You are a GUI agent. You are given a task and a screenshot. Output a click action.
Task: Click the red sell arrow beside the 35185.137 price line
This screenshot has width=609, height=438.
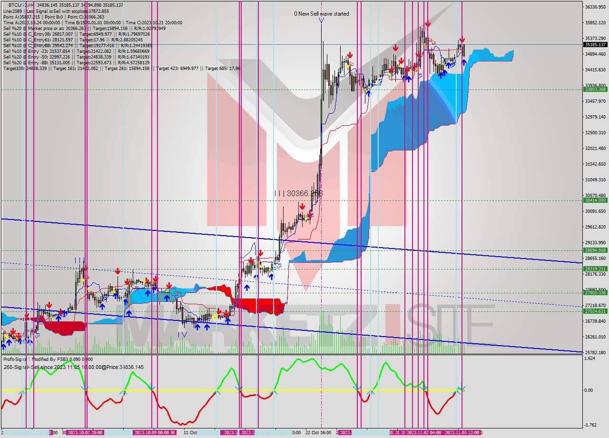pyautogui.click(x=462, y=40)
